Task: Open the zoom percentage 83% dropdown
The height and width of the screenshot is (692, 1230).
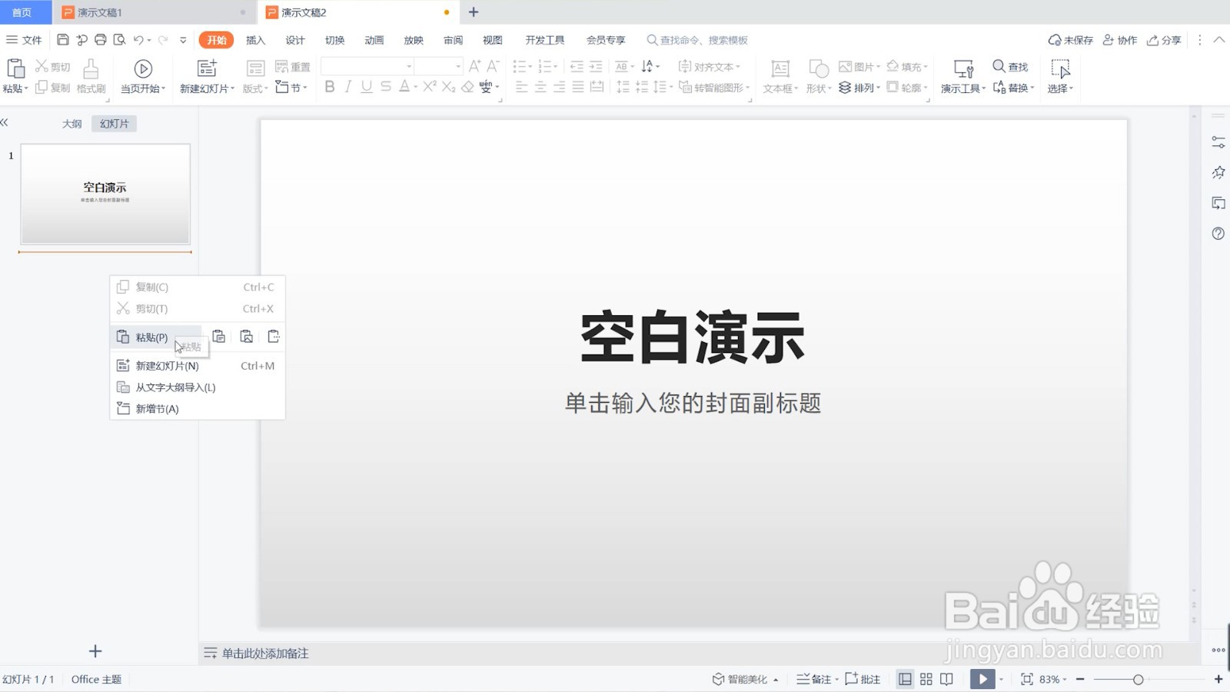Action: pos(1053,679)
